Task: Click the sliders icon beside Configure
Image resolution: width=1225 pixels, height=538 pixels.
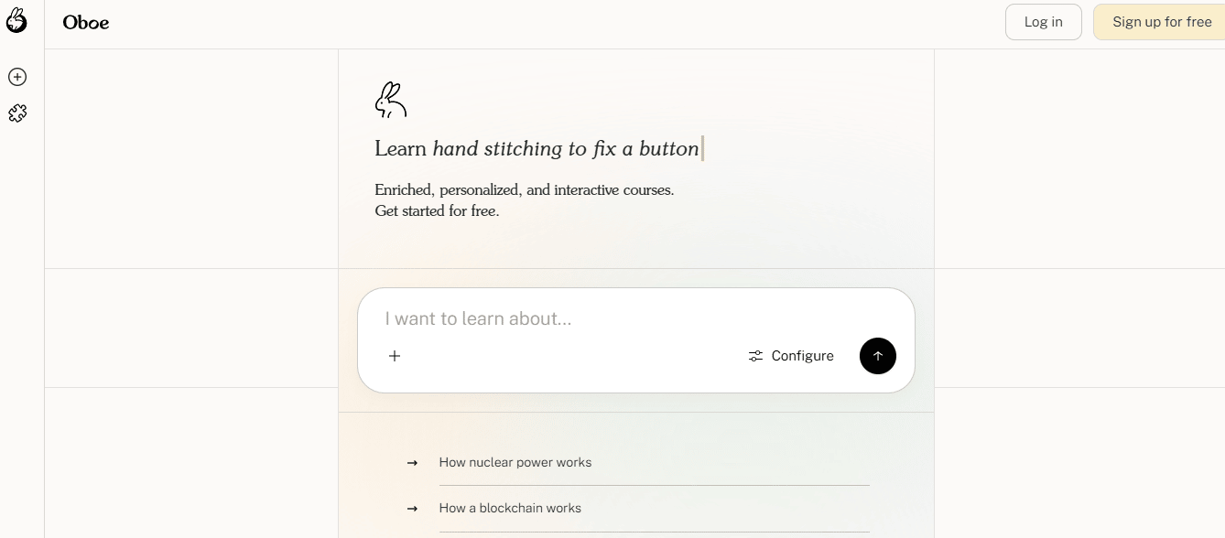Action: [x=755, y=356]
